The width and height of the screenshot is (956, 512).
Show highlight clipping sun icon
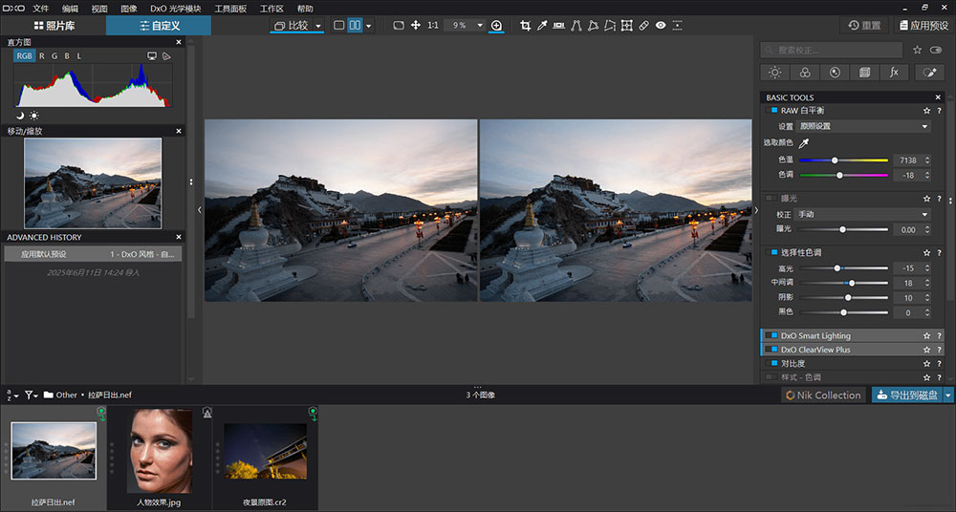click(34, 116)
